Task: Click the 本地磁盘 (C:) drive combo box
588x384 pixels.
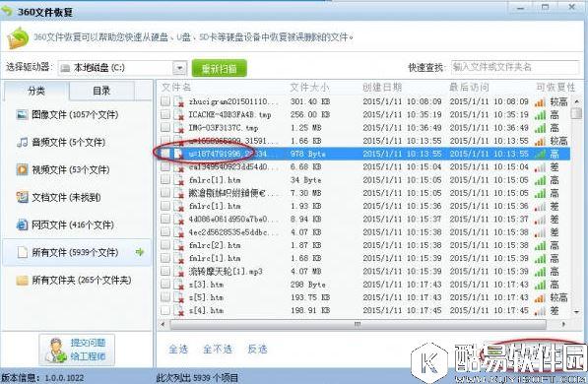Action: click(x=122, y=68)
